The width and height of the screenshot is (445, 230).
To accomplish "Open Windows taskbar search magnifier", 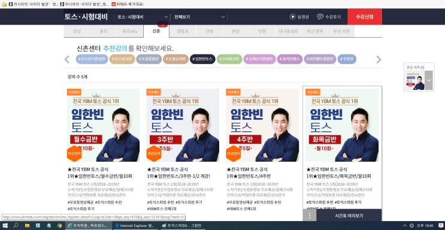I will [16, 226].
